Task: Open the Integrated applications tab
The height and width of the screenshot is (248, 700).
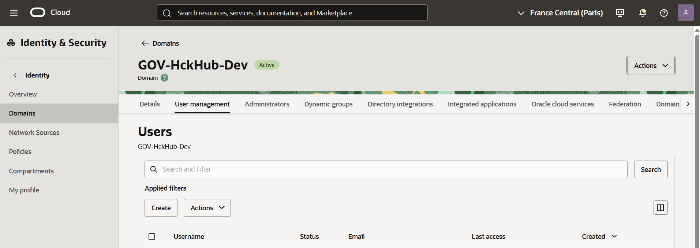Action: [x=482, y=104]
